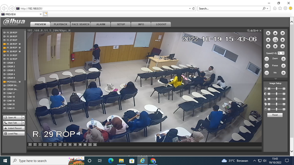Toggle active camera R. 28 ROP
294x165 pixels.
[x=12, y=44]
